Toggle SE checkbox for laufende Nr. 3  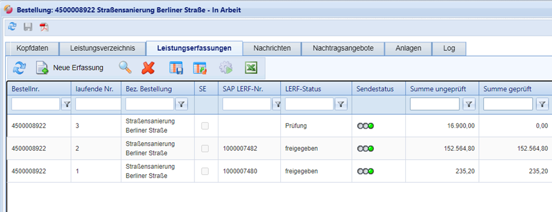[205, 126]
